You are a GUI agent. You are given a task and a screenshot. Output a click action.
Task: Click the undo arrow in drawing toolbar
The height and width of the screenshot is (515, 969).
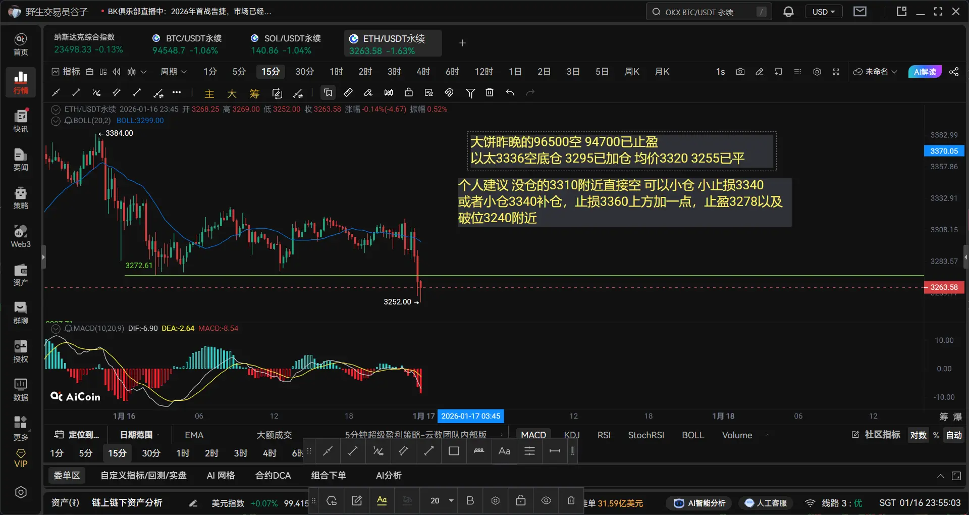coord(510,92)
